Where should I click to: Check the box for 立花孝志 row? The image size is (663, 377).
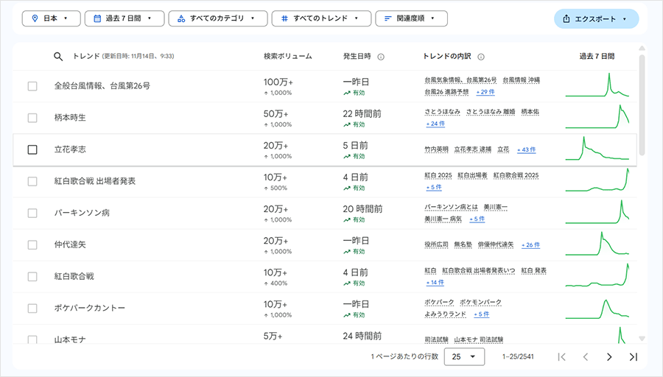click(32, 149)
